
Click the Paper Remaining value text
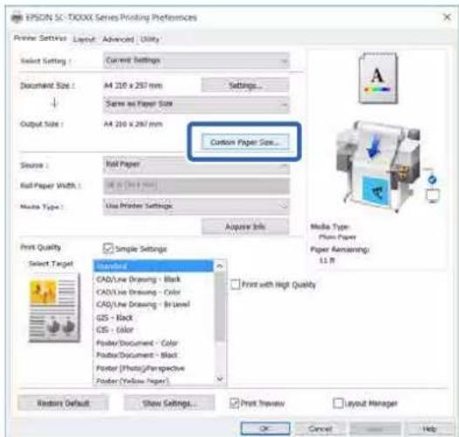click(327, 260)
